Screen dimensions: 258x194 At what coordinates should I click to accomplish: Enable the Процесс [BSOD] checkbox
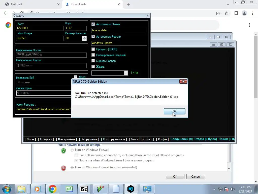(x=93, y=49)
